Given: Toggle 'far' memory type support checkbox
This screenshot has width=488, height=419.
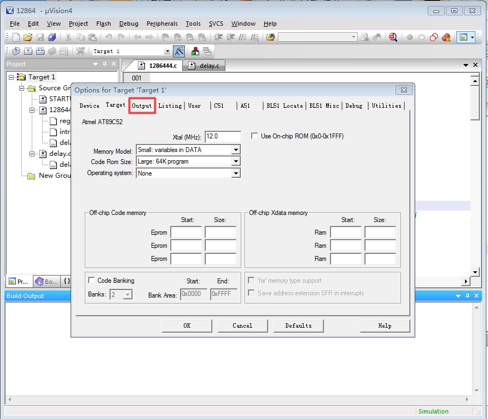Looking at the screenshot, I should (x=251, y=280).
